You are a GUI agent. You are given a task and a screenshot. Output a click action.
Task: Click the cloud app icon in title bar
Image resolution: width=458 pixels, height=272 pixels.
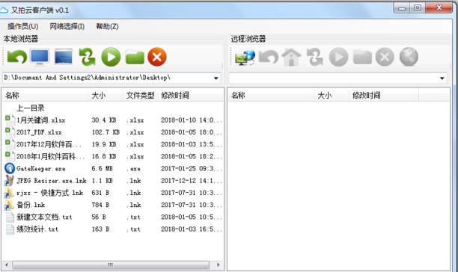click(x=4, y=10)
